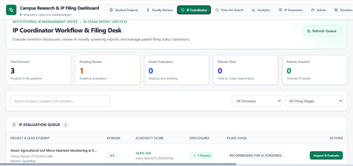The width and height of the screenshot is (353, 166).
Task: Click the stacked layers icon beside Domains
Action: 336,10
